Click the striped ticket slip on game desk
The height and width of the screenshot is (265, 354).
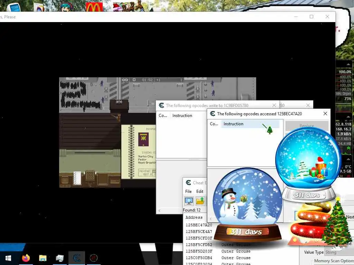pos(77,178)
